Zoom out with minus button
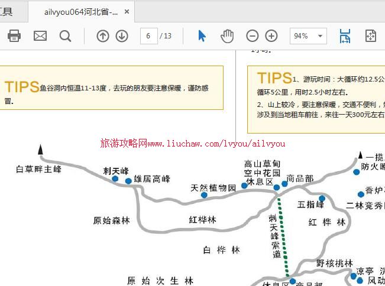Image resolution: width=385 pixels, height=286 pixels. [x=253, y=36]
